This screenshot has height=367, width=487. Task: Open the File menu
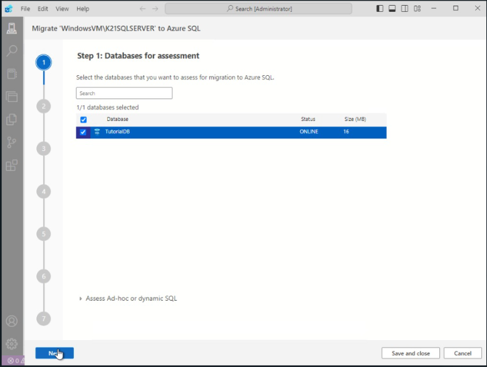point(25,9)
